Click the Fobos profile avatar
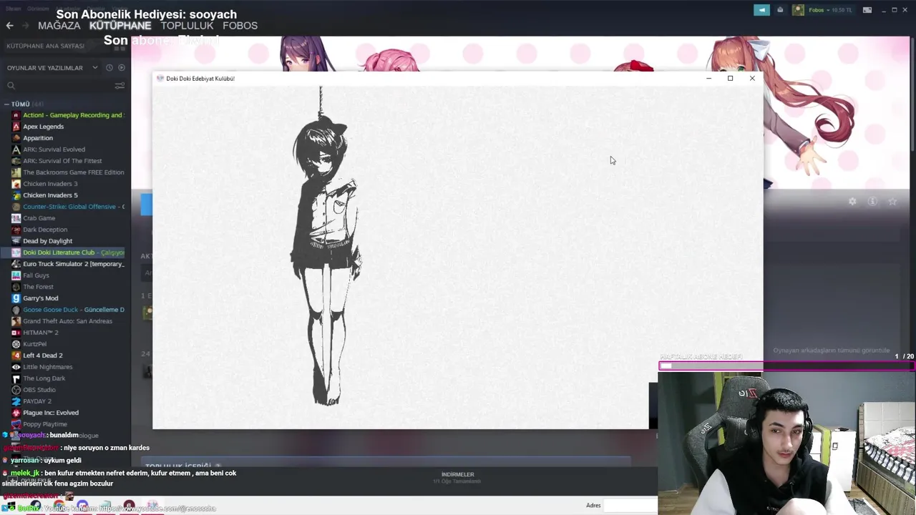Image resolution: width=916 pixels, height=515 pixels. click(x=798, y=10)
